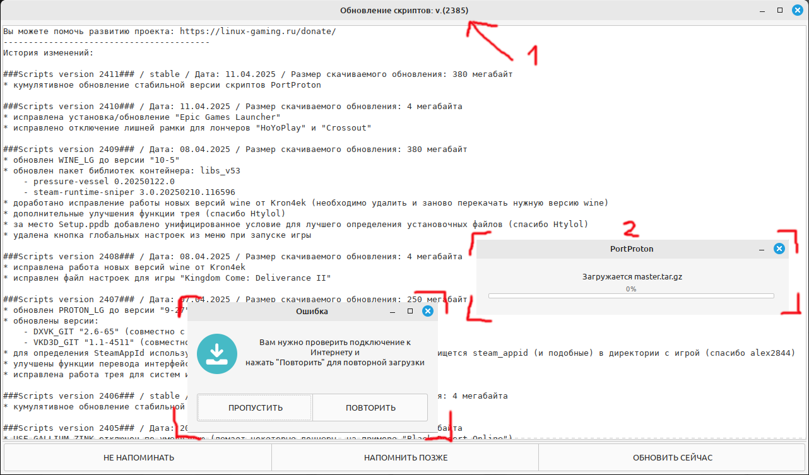Click the line 'pressure-vessel 0.20250122.0'
The height and width of the screenshot is (475, 809).
click(99, 182)
